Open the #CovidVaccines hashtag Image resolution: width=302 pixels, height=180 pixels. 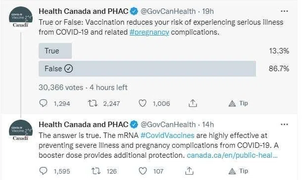[x=167, y=135]
